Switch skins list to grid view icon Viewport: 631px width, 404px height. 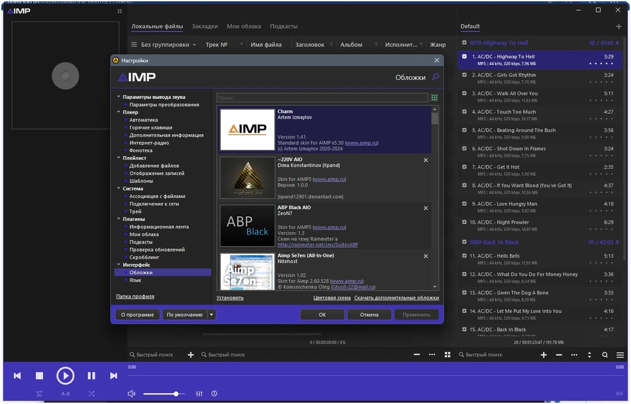[x=434, y=98]
